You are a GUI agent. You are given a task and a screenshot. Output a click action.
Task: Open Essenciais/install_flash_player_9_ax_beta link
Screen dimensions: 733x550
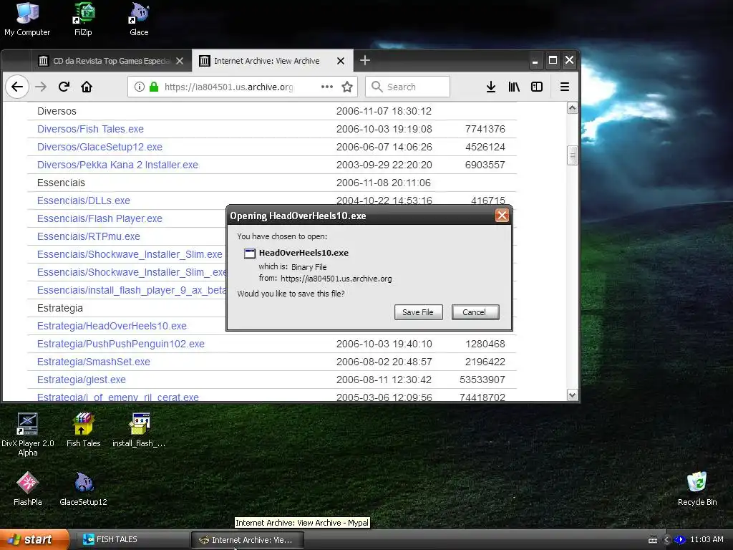pyautogui.click(x=132, y=290)
